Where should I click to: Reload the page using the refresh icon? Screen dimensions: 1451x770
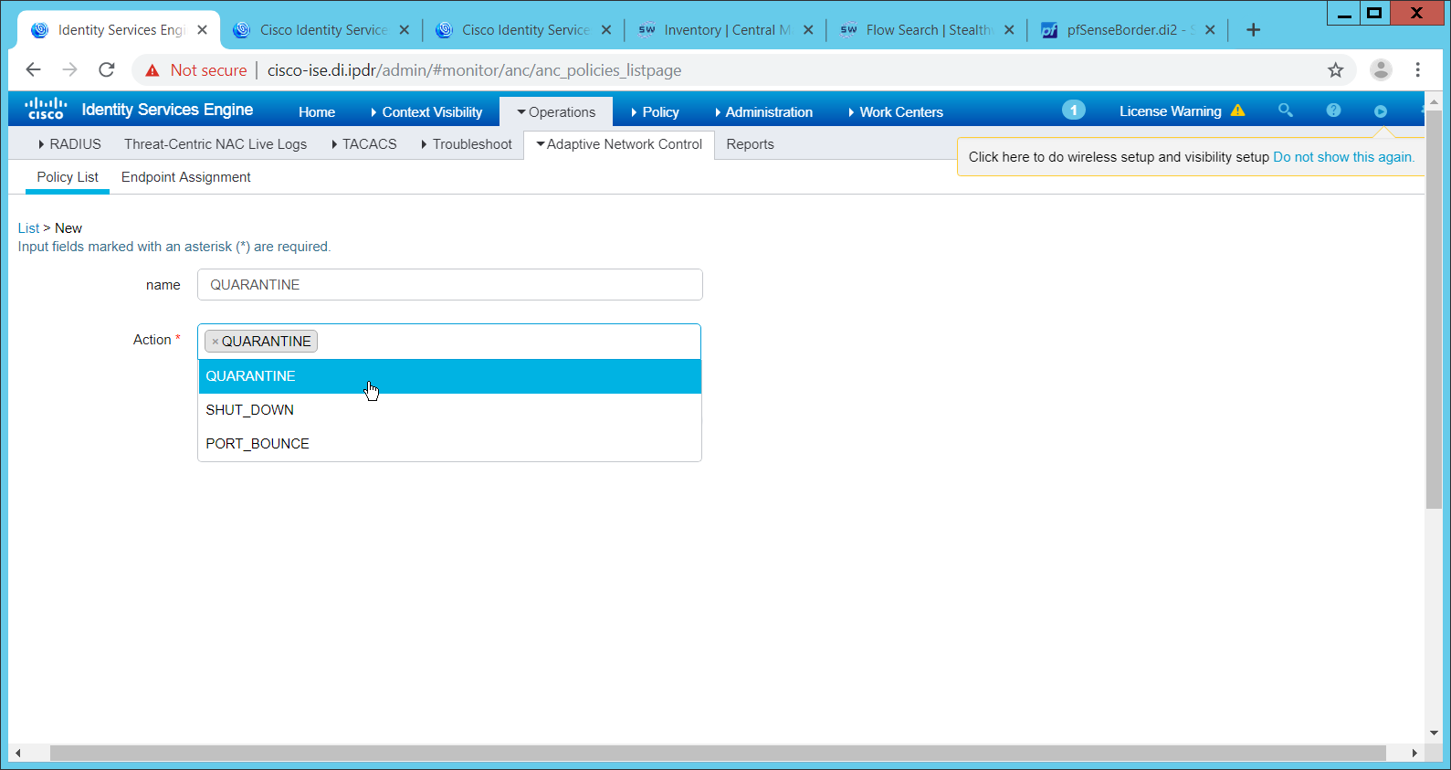click(107, 70)
